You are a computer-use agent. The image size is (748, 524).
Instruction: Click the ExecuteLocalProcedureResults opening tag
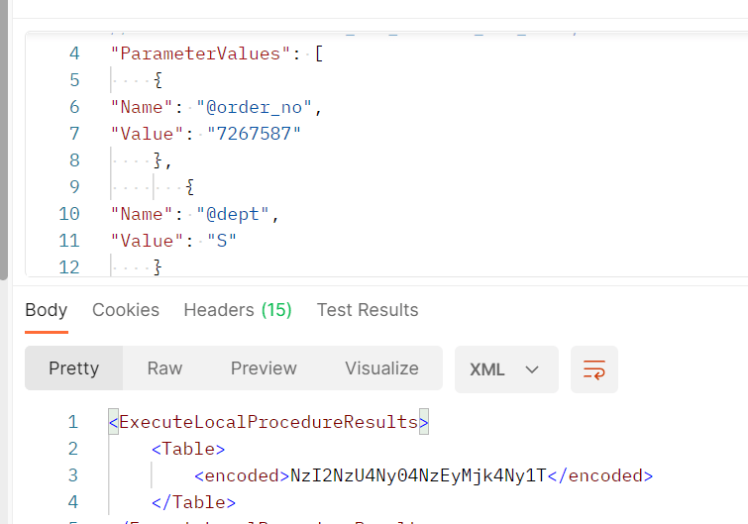point(268,422)
